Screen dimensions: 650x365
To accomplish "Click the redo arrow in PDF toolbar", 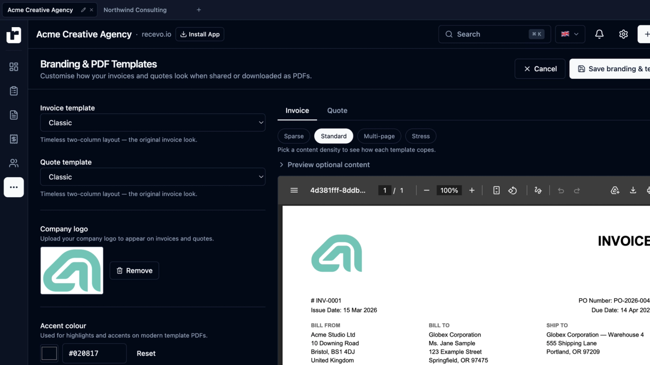I will [x=577, y=190].
